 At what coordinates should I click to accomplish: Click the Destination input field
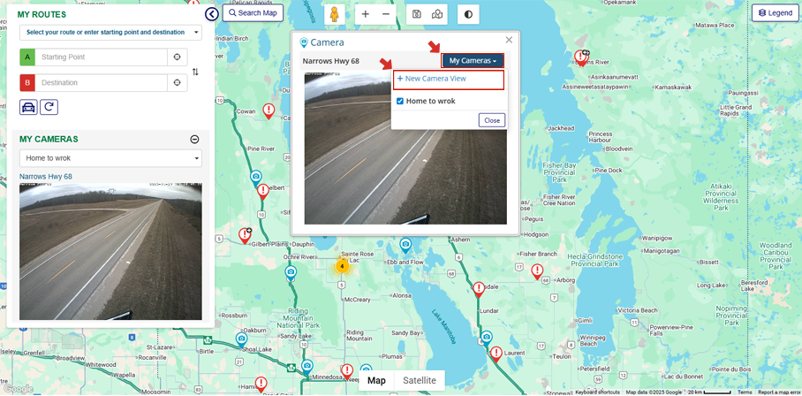click(101, 83)
